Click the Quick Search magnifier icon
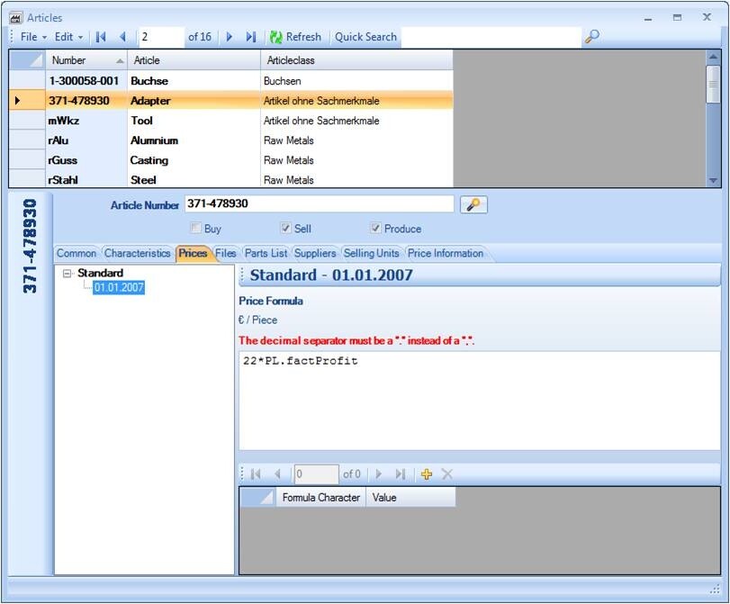 click(x=591, y=36)
